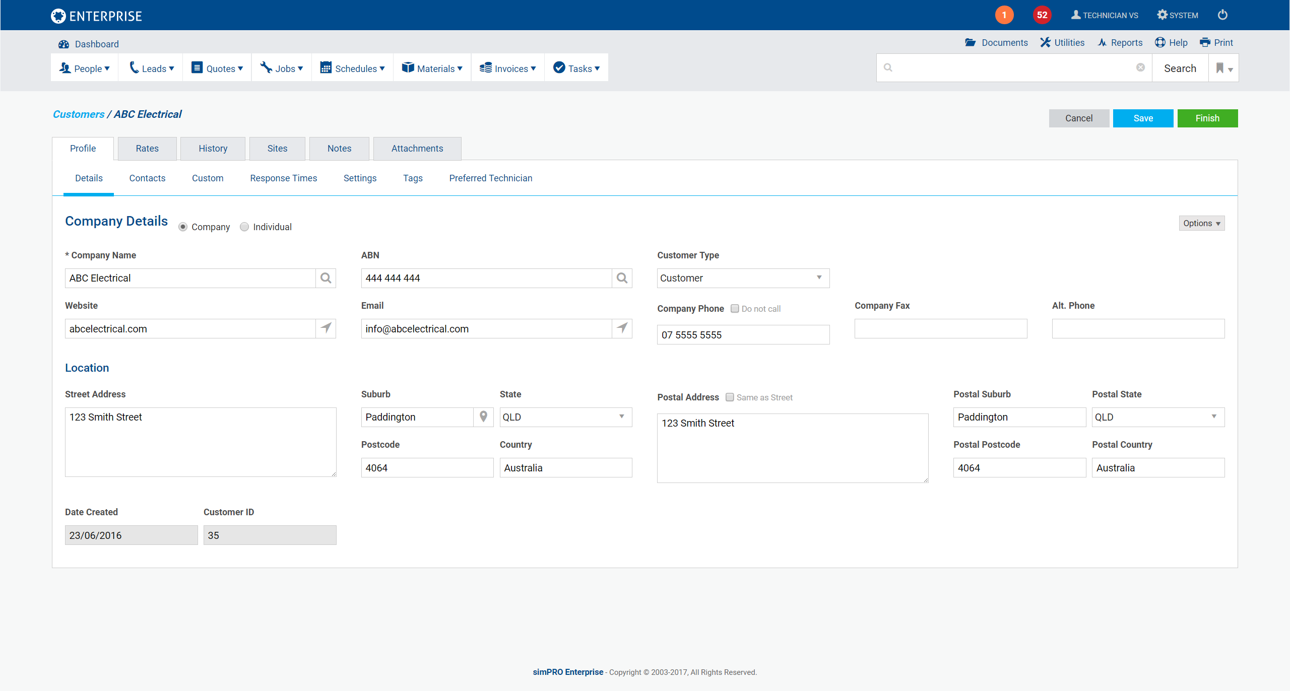Click the ABN lookup magnifier icon
Viewport: 1290px width, 691px height.
622,278
